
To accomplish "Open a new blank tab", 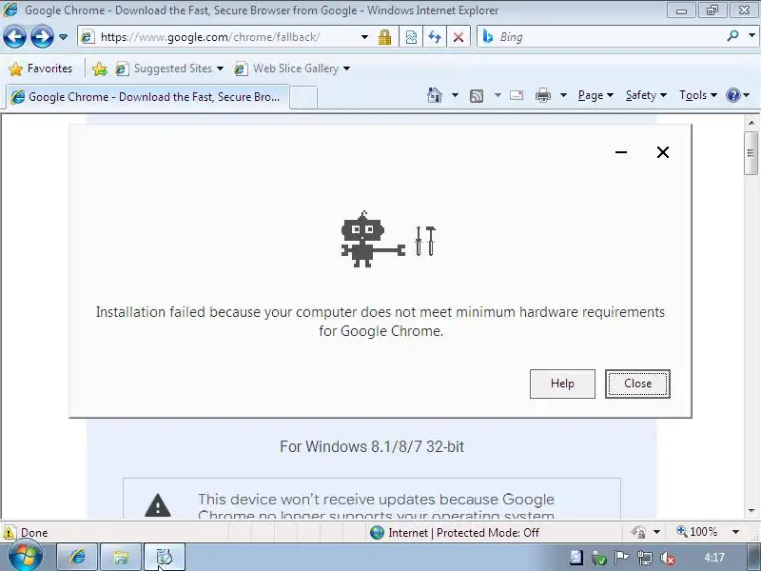I will [x=303, y=97].
